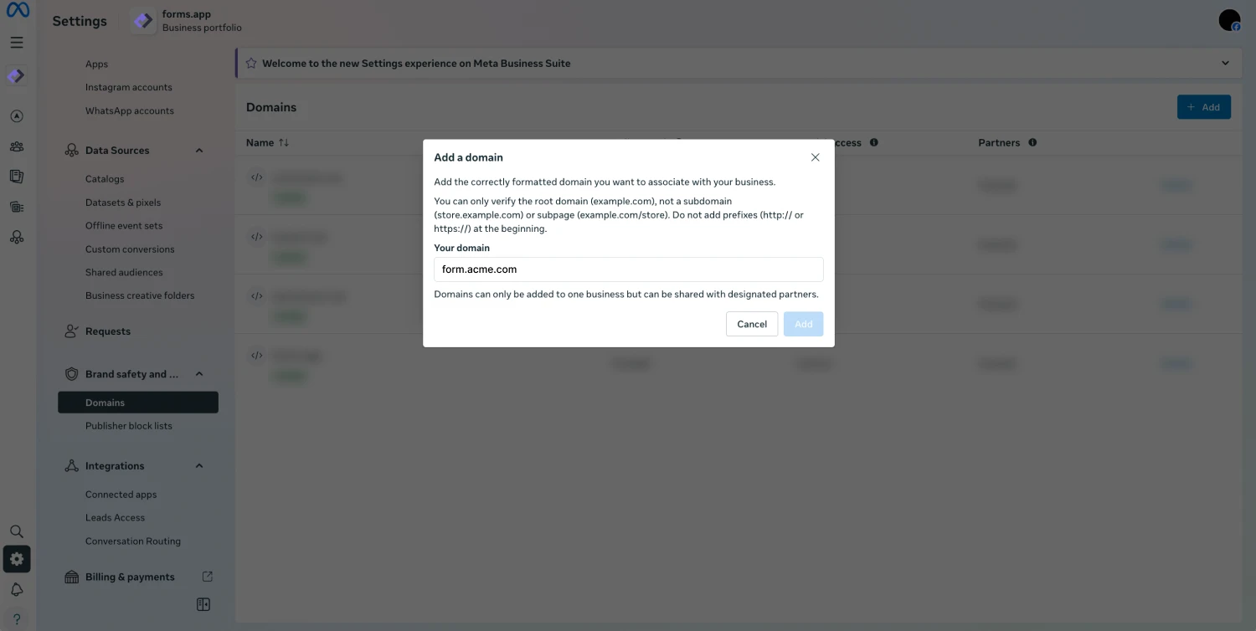Viewport: 1256px width, 631px height.
Task: Click the panel collapse icon below Billing & payments
Action: [x=203, y=603]
